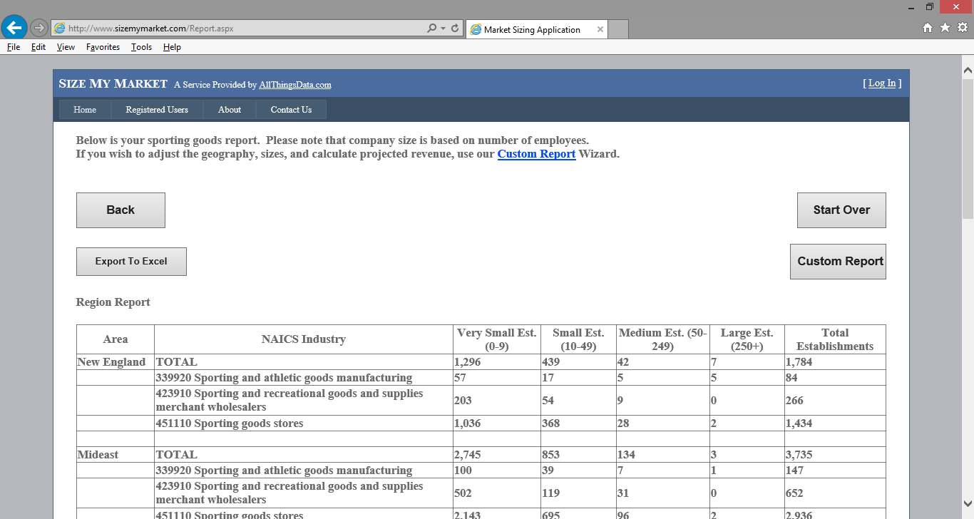Viewport: 974px width, 519px height.
Task: Click the cell showing 2,745
Action: (497, 455)
